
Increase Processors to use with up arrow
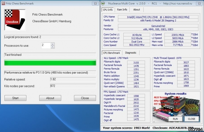click(x=53, y=44)
